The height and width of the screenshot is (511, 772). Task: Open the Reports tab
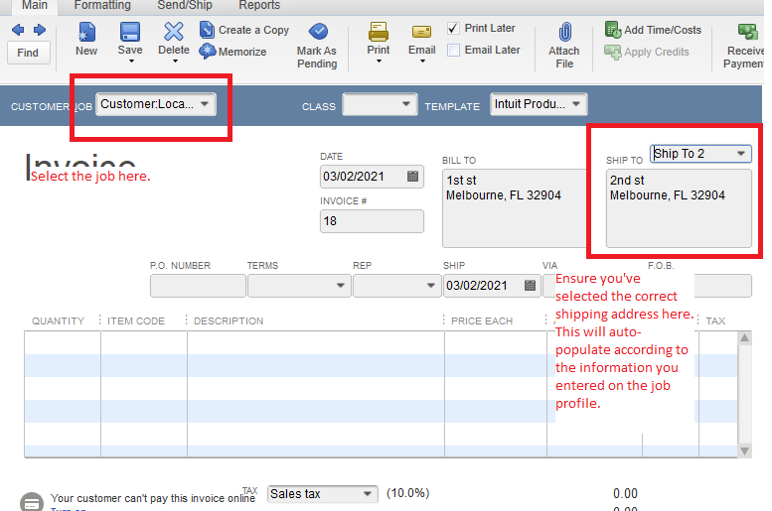click(259, 5)
